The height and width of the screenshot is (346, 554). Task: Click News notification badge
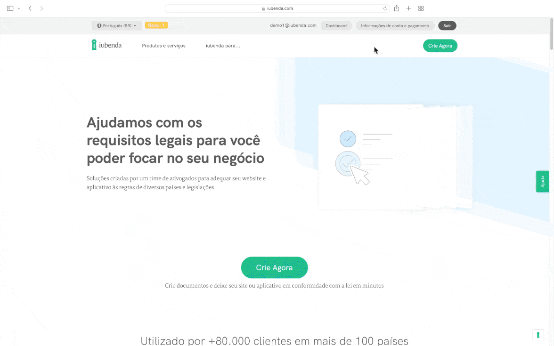click(156, 25)
